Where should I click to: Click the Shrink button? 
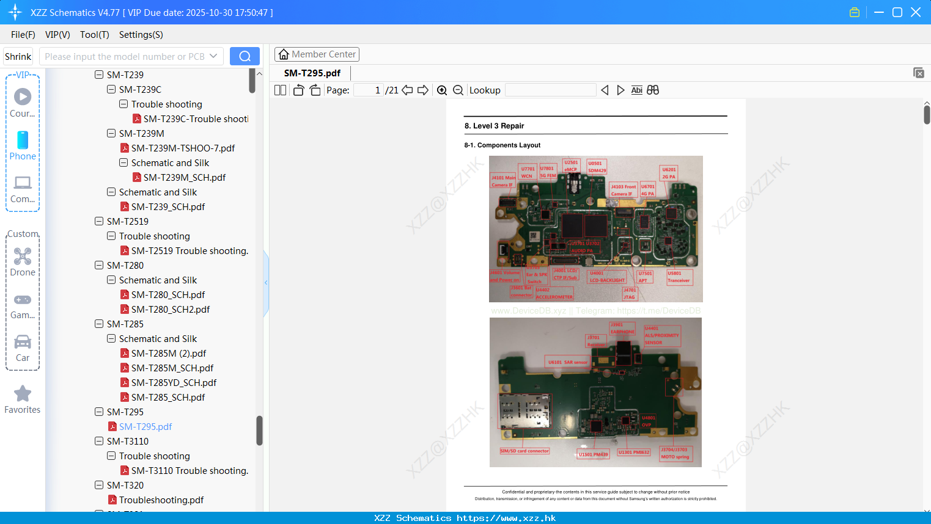(18, 56)
